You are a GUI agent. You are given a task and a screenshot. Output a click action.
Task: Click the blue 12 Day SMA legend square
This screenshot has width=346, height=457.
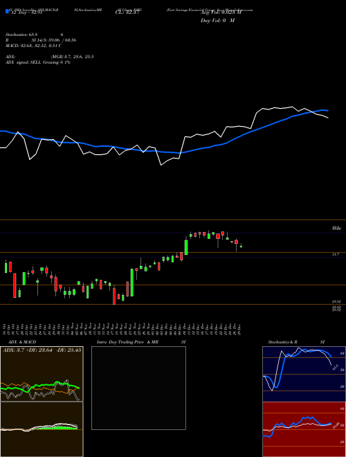pos(7,12)
